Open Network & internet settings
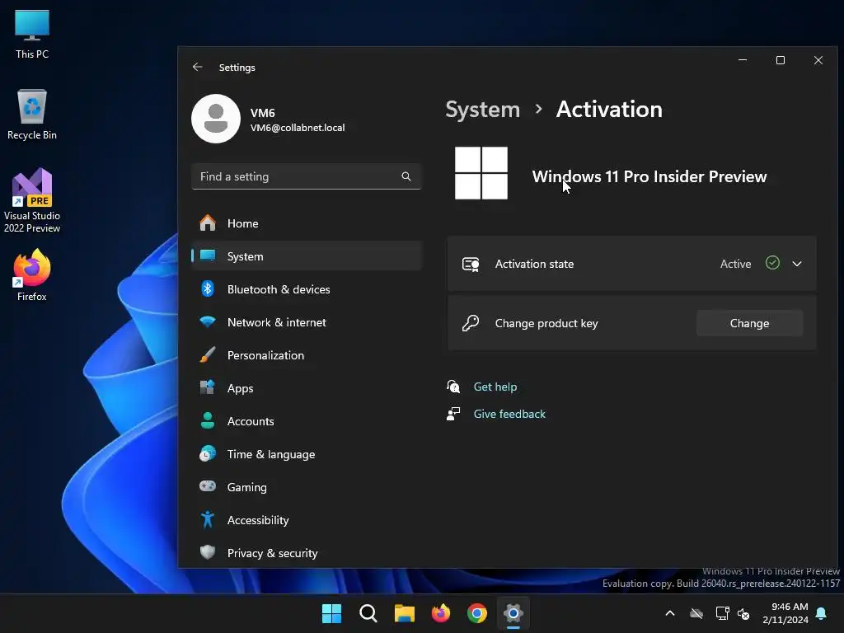Image resolution: width=844 pixels, height=633 pixels. pyautogui.click(x=307, y=322)
